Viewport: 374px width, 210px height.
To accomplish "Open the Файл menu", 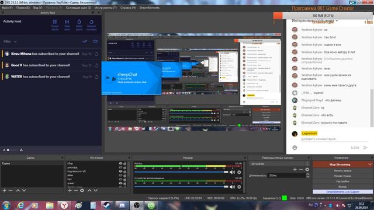I will (7, 8).
